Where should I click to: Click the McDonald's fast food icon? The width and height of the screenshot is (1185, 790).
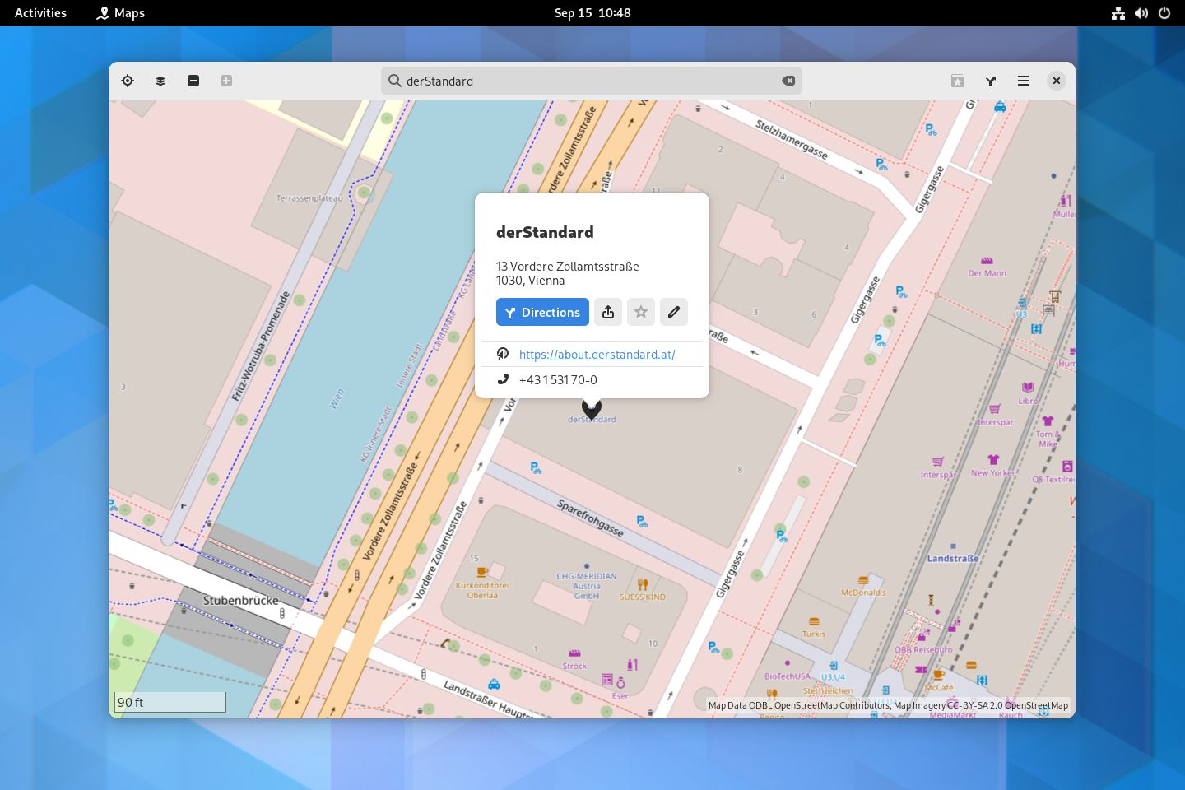click(863, 581)
